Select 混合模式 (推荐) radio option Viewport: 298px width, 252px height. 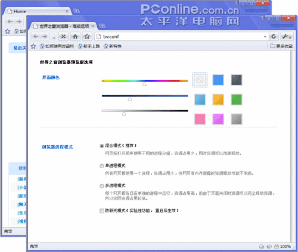102,146
